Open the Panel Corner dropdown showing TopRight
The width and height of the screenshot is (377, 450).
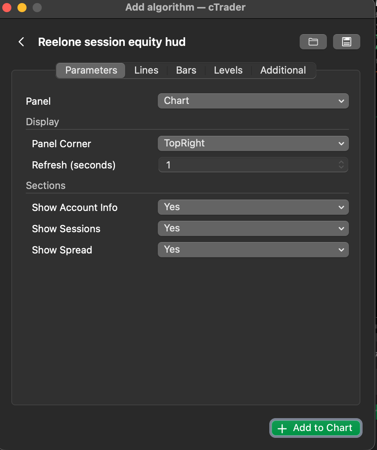tap(253, 143)
